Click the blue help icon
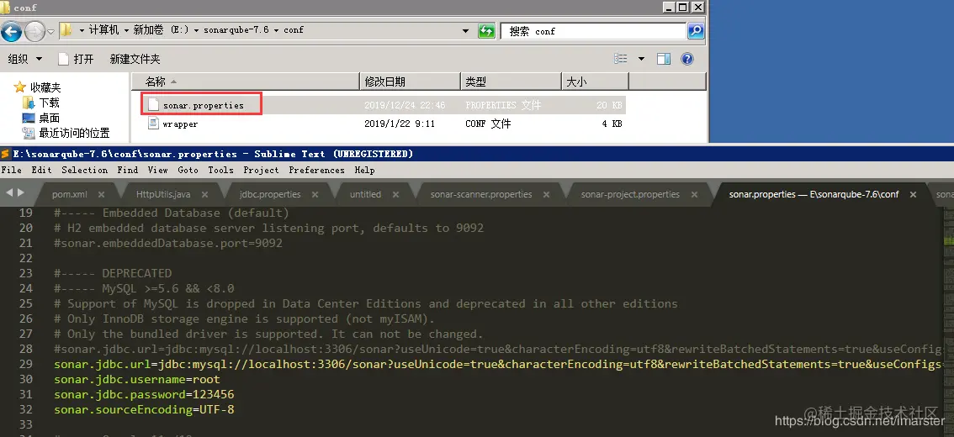Screen dimensions: 954x437 tap(687, 59)
